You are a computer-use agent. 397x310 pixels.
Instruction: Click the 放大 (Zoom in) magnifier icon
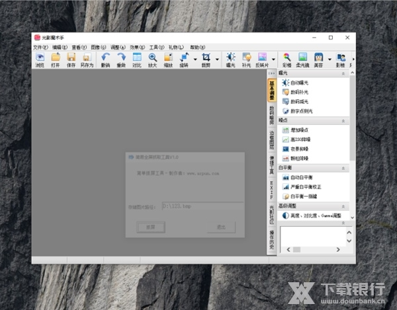(153, 59)
